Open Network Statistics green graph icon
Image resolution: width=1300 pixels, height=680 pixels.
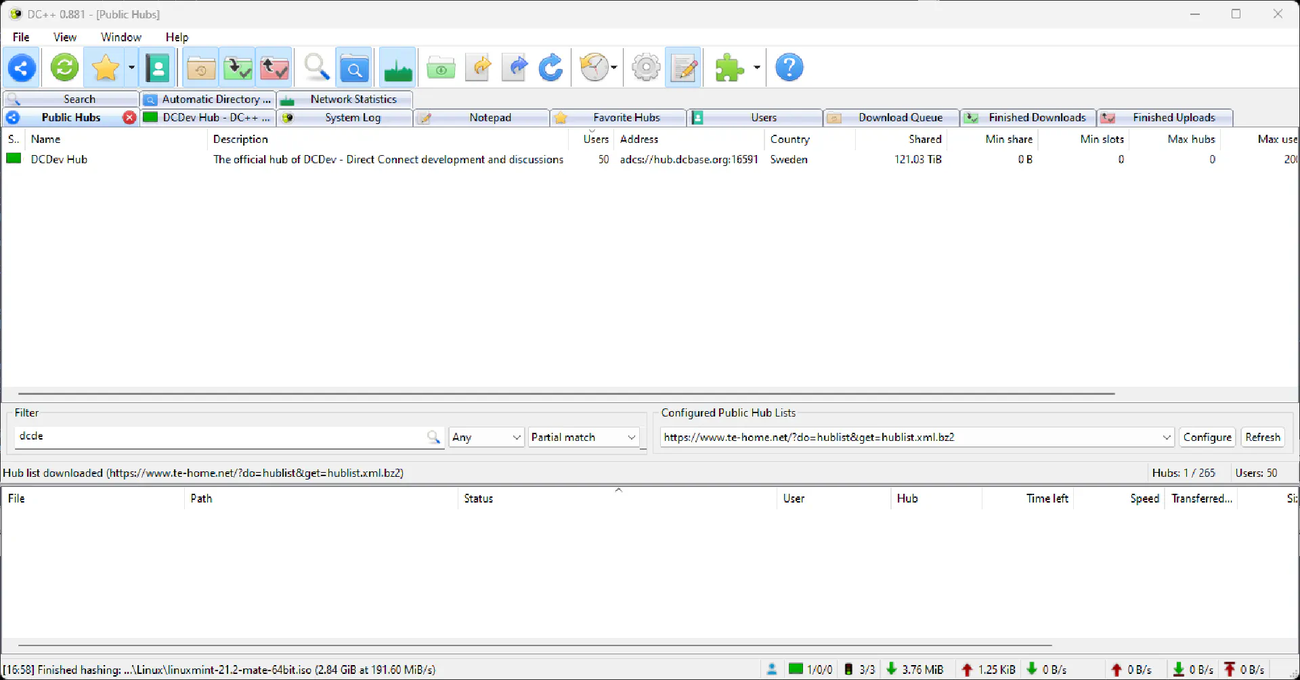(397, 68)
